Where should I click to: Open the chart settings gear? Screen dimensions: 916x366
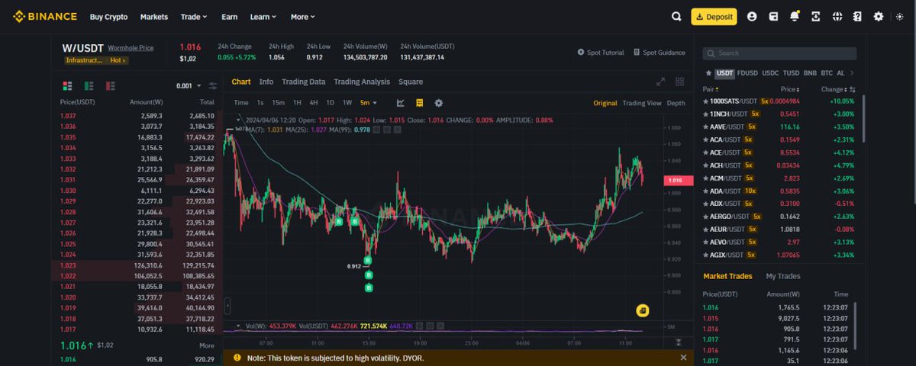(x=438, y=102)
